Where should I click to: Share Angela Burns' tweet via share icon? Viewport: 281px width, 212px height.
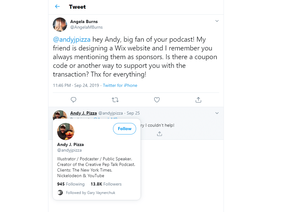pos(198,100)
